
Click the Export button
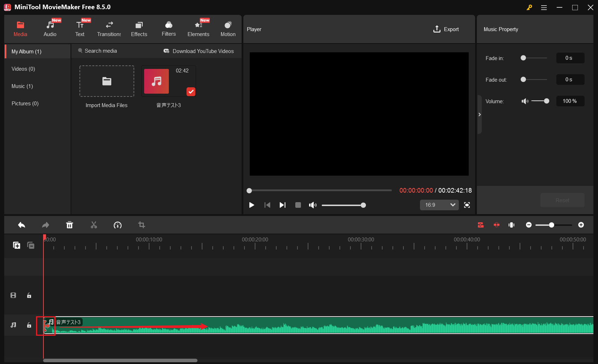tap(446, 29)
